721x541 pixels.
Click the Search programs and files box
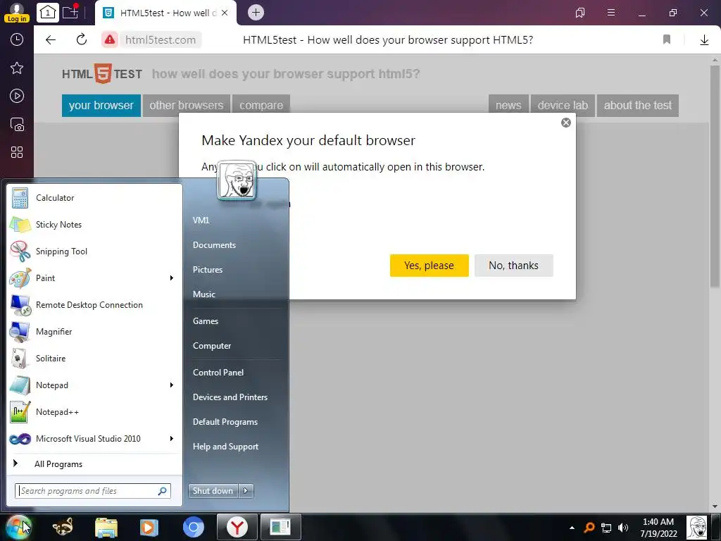pyautogui.click(x=93, y=491)
